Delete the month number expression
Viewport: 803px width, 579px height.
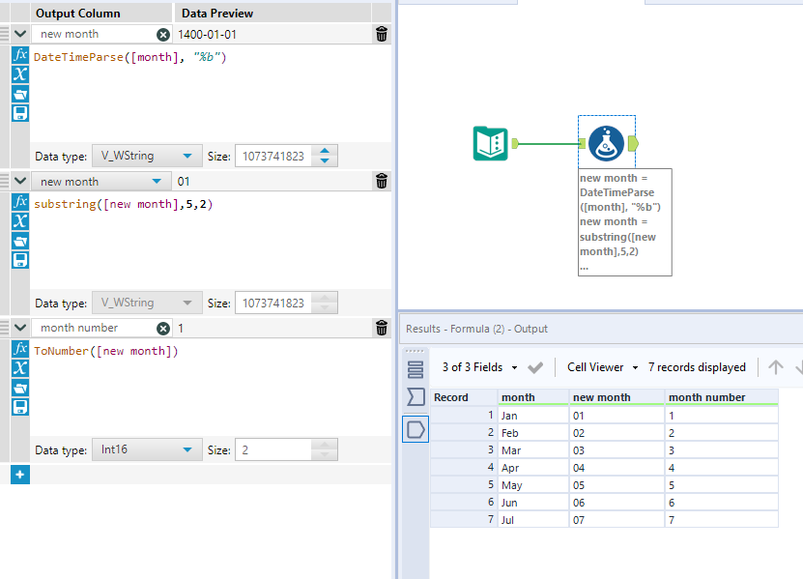click(x=382, y=329)
